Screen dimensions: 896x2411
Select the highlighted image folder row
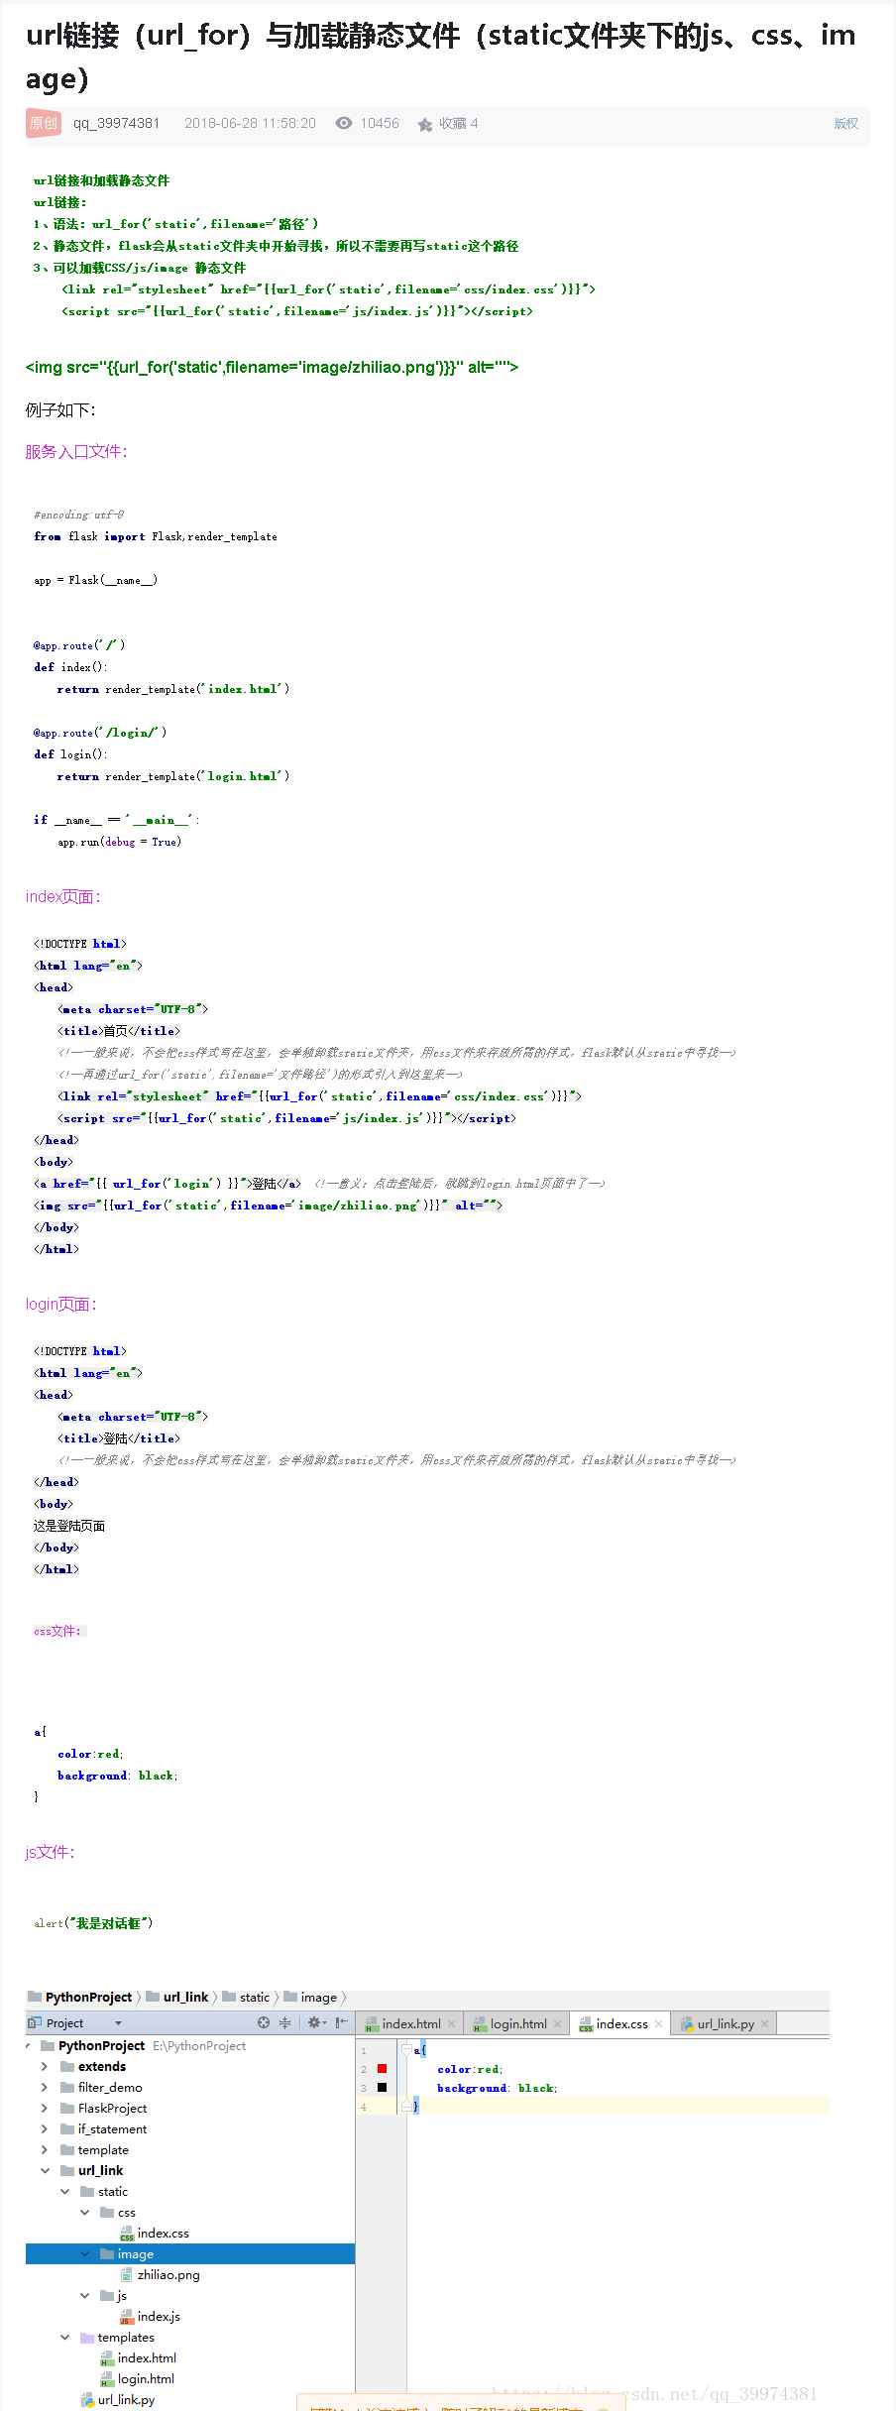pyautogui.click(x=190, y=2253)
